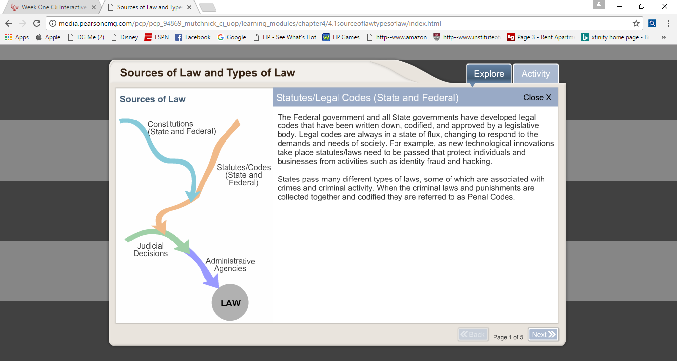Select the Explore tab
This screenshot has height=361, width=677.
(x=489, y=74)
